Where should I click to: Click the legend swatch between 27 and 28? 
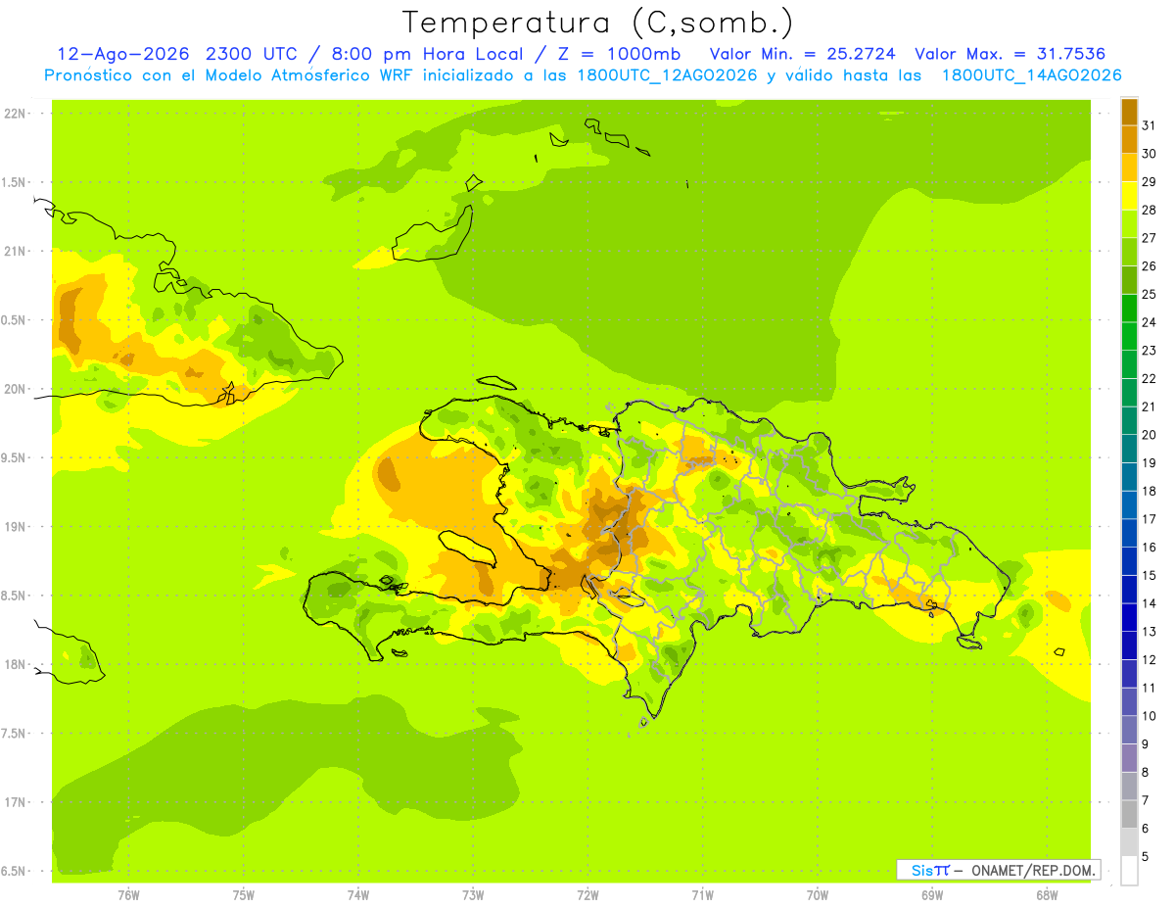1129,223
